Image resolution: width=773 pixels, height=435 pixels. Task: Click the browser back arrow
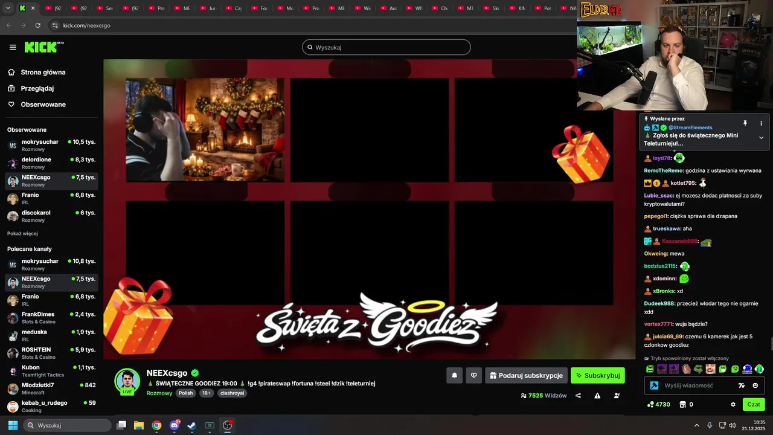click(8, 25)
